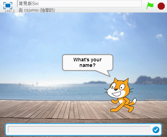Image resolution: width=167 pixels, height=137 pixels.
Task: Click author text csjunxu
Action: tap(31, 10)
